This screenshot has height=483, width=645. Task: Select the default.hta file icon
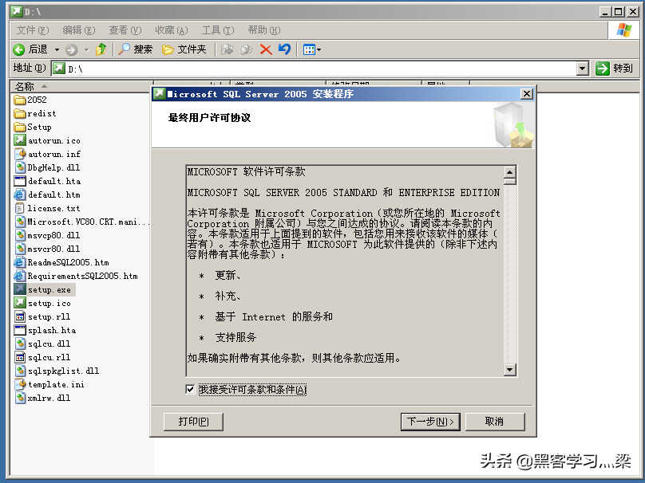point(20,181)
